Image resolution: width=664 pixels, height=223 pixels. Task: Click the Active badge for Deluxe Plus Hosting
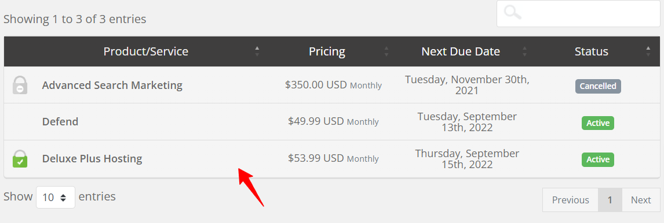[x=597, y=159]
